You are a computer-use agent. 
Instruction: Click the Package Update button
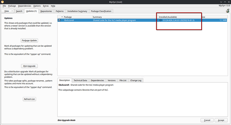[29, 40]
